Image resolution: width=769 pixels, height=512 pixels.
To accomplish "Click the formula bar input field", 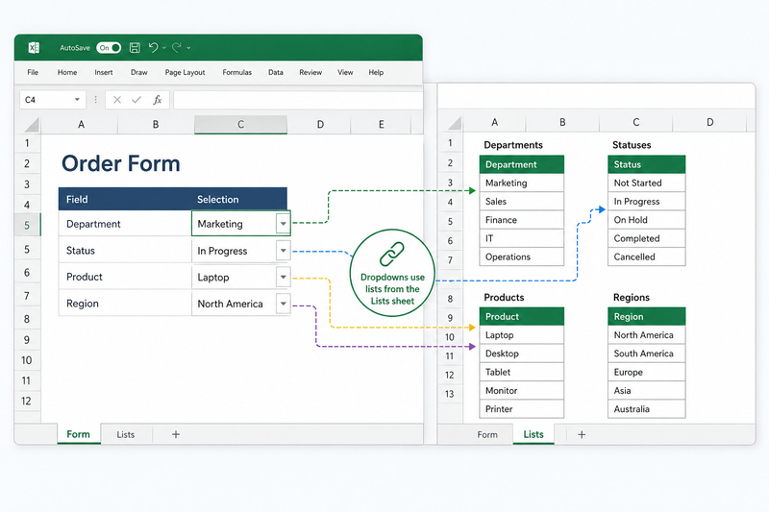I will point(298,100).
